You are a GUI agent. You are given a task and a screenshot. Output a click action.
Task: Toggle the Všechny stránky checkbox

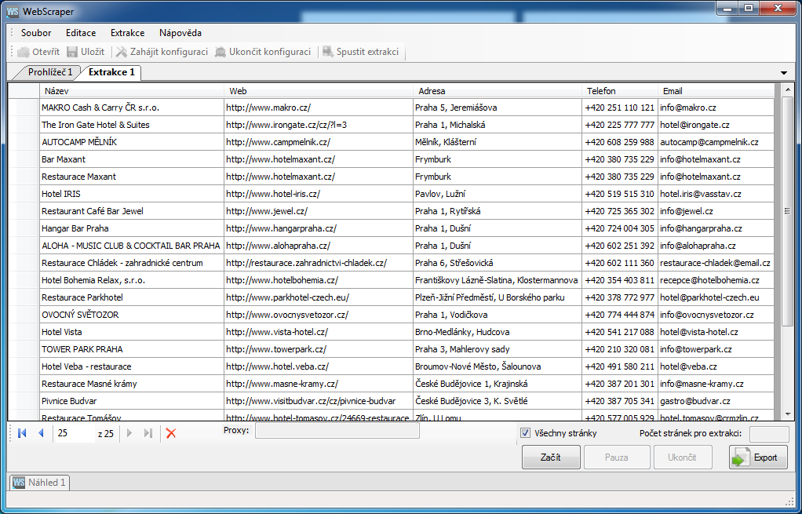[x=525, y=433]
